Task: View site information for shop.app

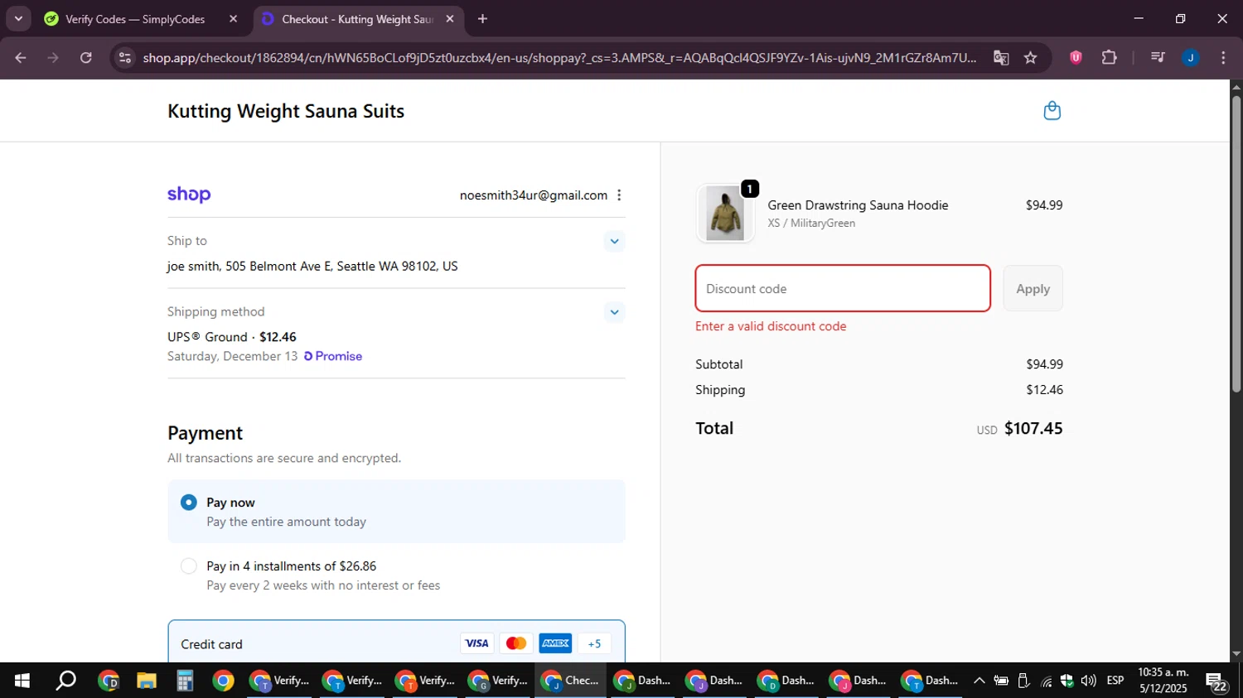Action: [125, 58]
